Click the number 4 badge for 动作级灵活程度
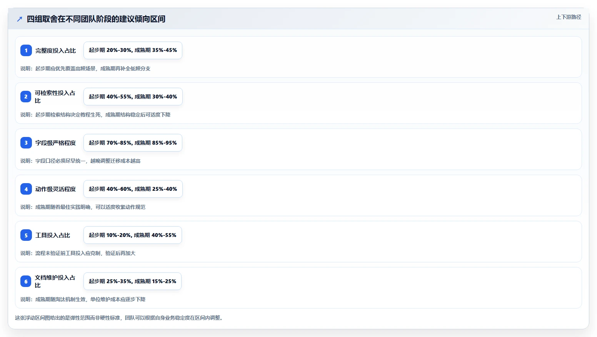Screen dimensions: 597x337 click(26, 189)
